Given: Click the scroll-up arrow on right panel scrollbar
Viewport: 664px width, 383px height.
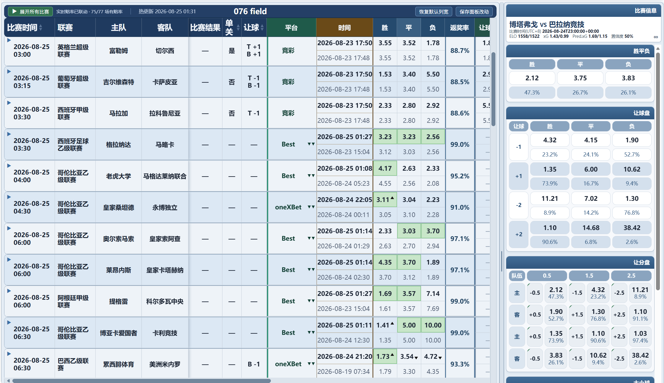Looking at the screenshot, I should [x=658, y=48].
